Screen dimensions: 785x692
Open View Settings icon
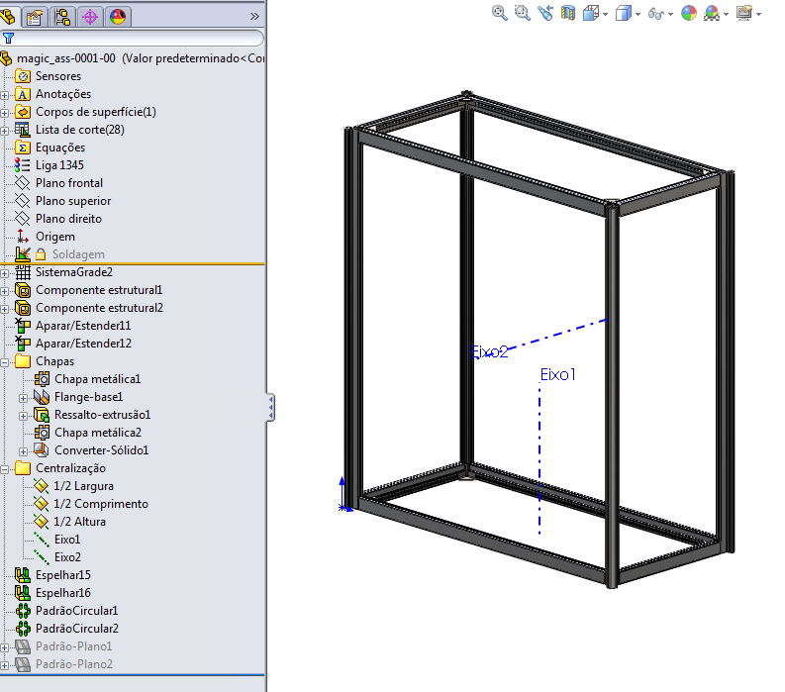744,13
